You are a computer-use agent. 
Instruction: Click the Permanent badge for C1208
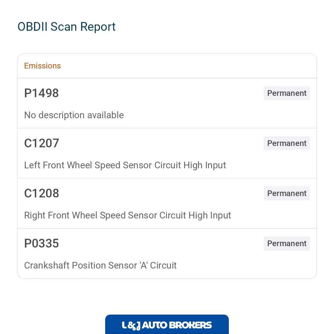coord(287,193)
